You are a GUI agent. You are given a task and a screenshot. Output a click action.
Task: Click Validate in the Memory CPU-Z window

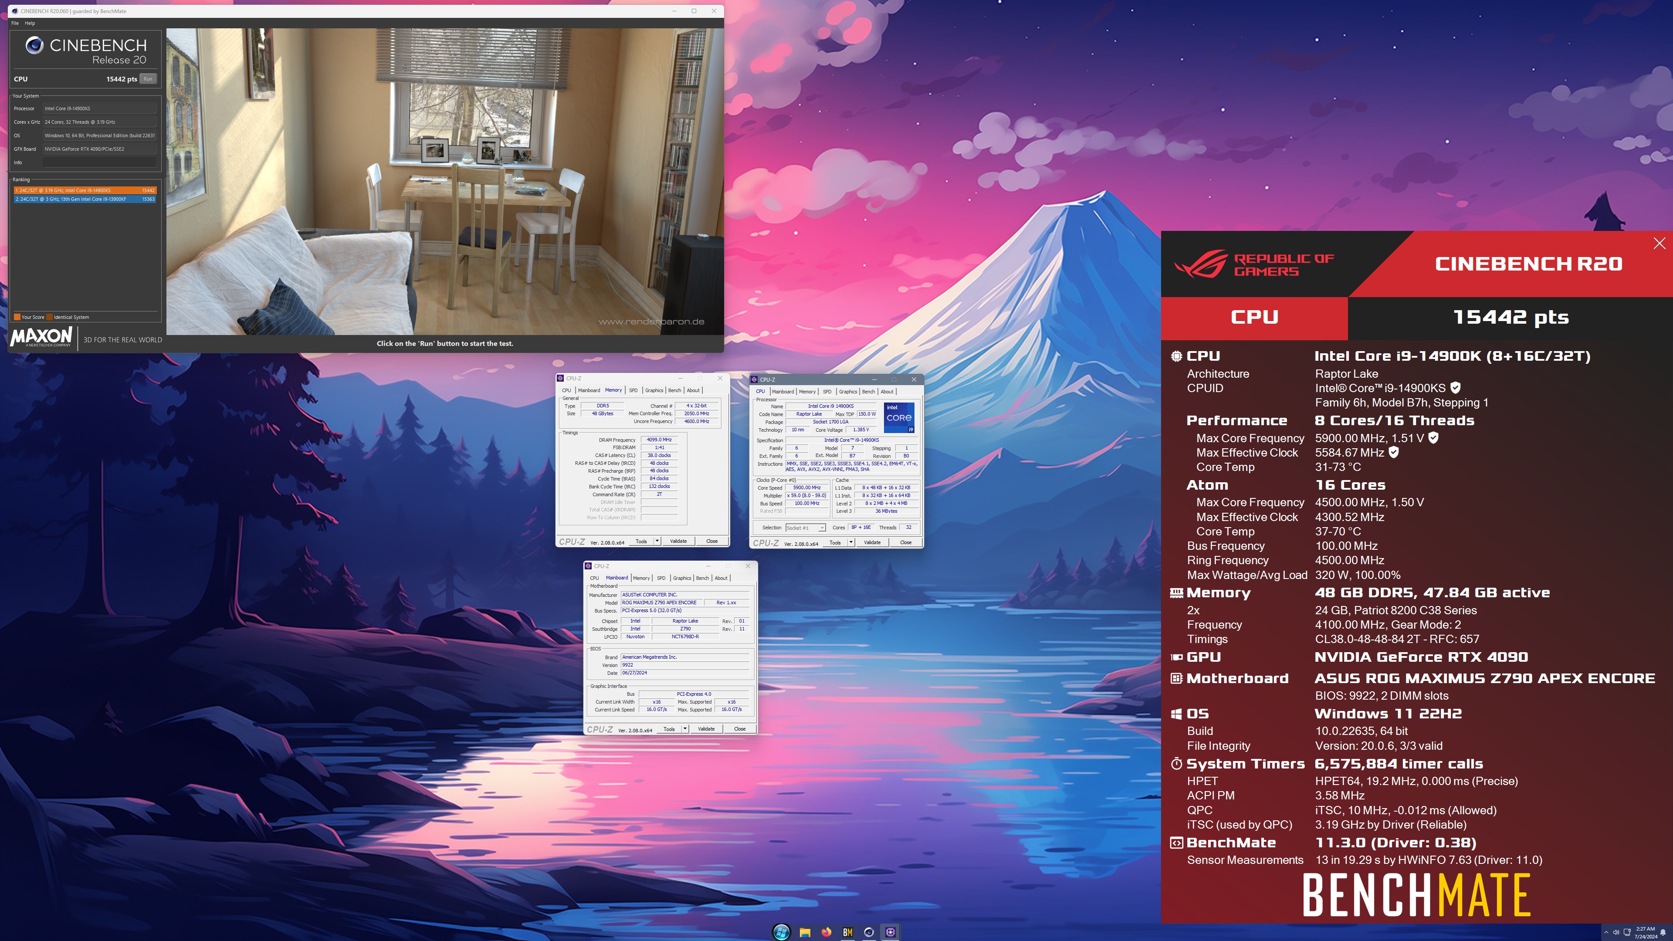(x=678, y=541)
